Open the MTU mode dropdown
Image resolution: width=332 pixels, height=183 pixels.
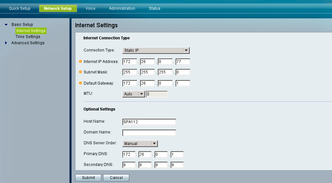click(134, 94)
